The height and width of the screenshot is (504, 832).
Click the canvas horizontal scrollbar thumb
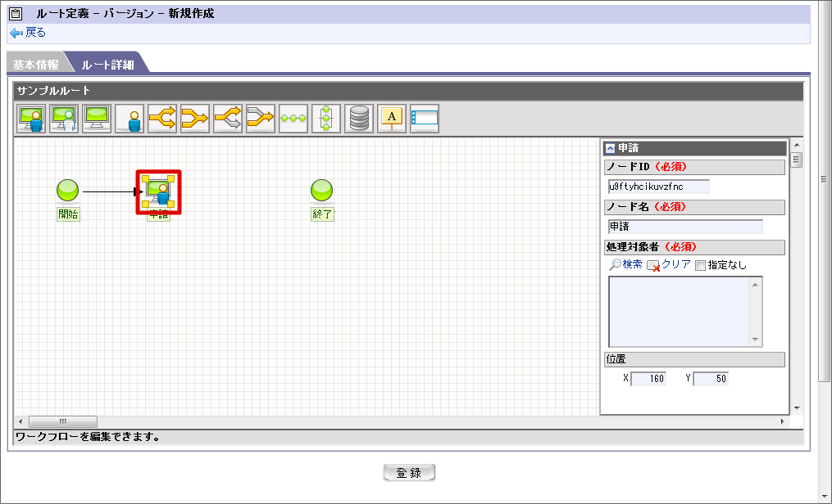coord(62,421)
